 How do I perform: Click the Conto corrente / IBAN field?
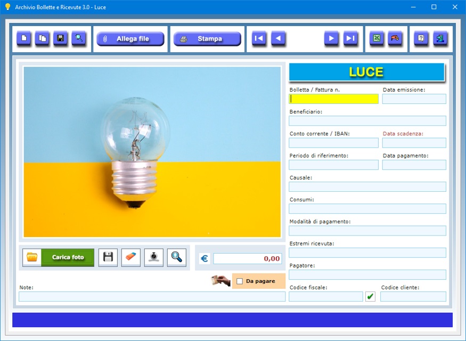(333, 143)
